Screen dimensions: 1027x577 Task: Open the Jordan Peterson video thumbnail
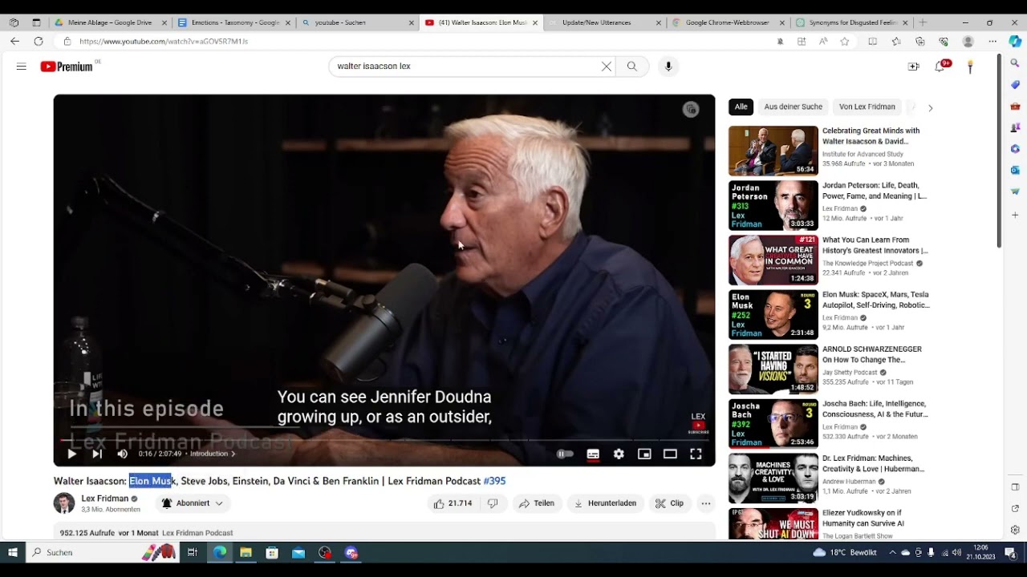tap(773, 205)
